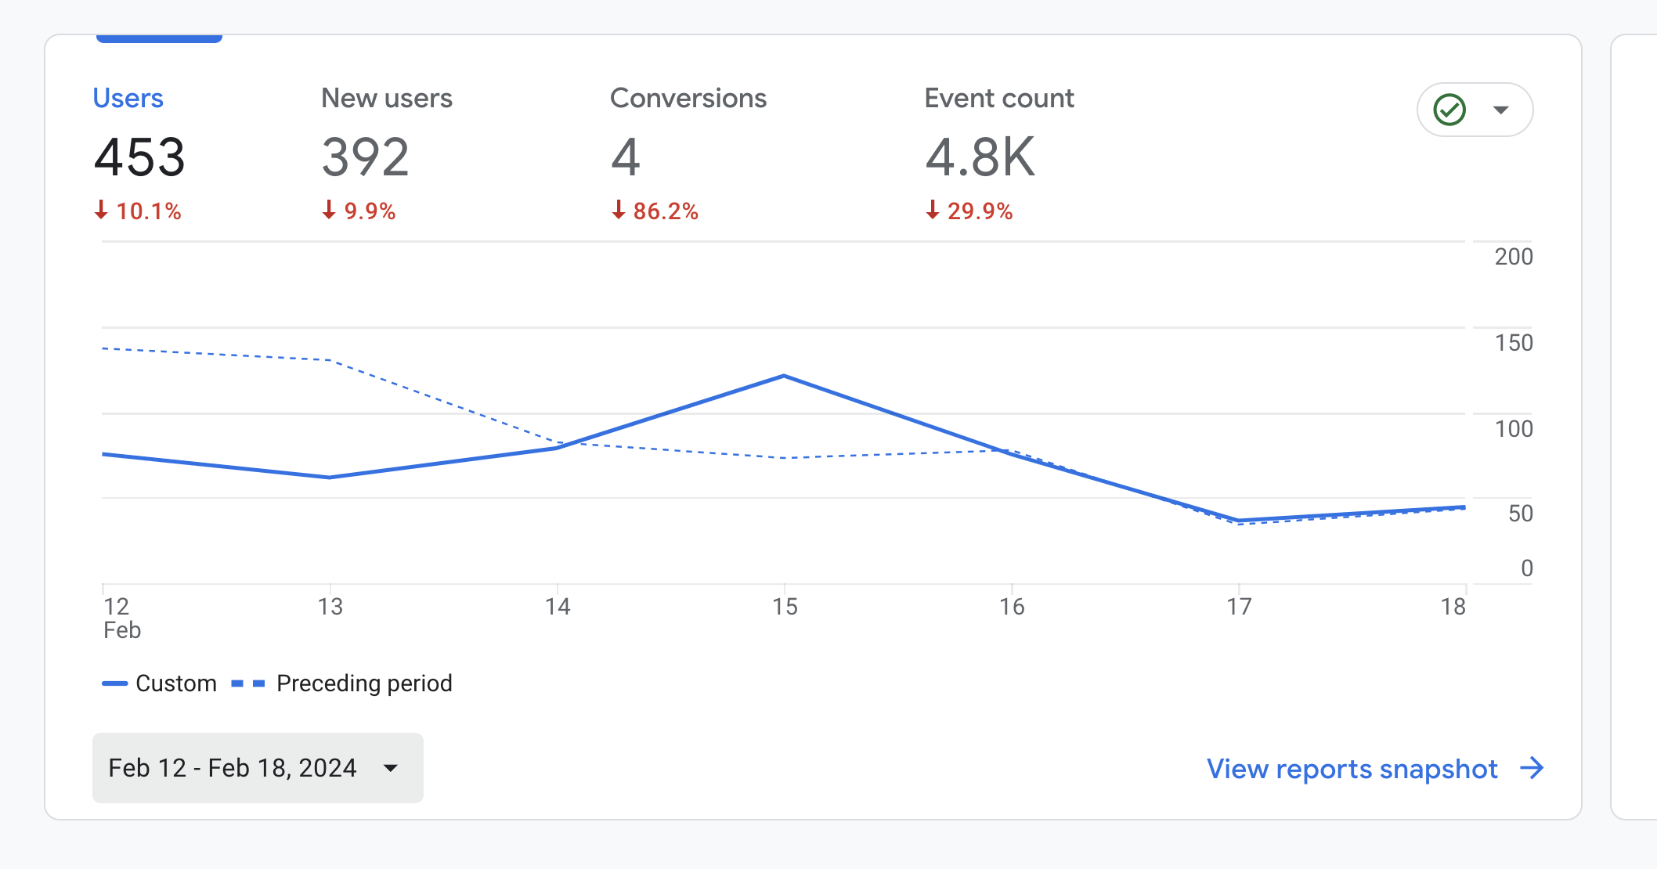This screenshot has width=1657, height=869.
Task: Click the chart peak at Feb 15
Action: pos(784,375)
